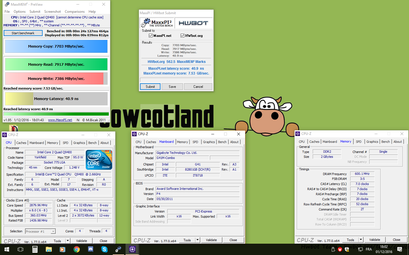Click the empty field in submit dialog

pos(176,80)
